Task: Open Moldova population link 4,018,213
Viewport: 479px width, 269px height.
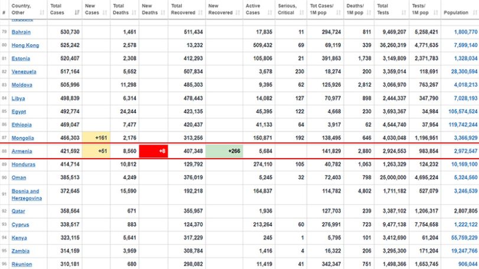Action: 465,85
